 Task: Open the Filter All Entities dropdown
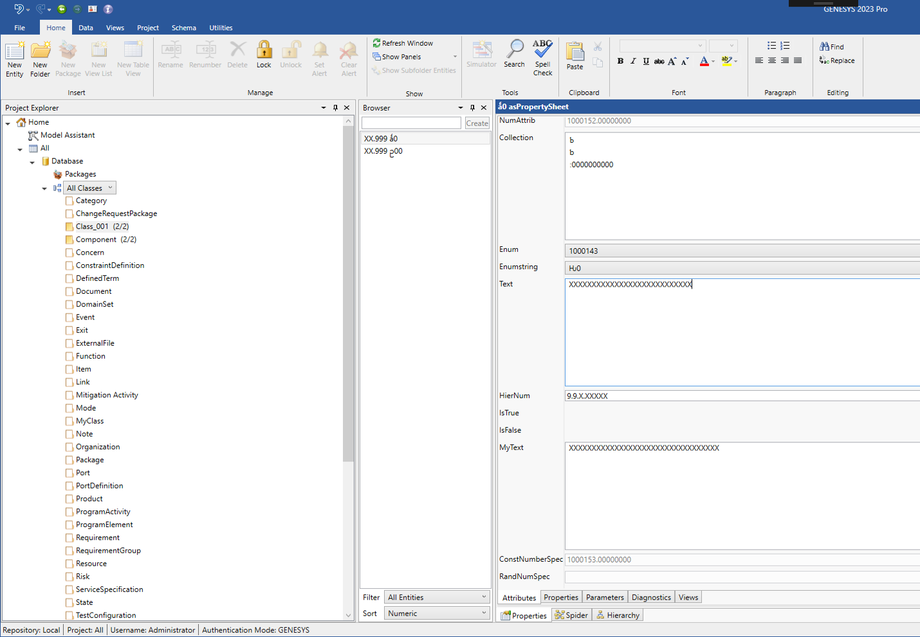[437, 597]
